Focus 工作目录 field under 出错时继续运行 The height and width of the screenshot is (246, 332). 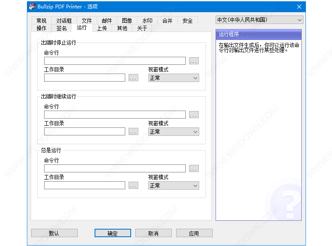pyautogui.click(x=84, y=132)
